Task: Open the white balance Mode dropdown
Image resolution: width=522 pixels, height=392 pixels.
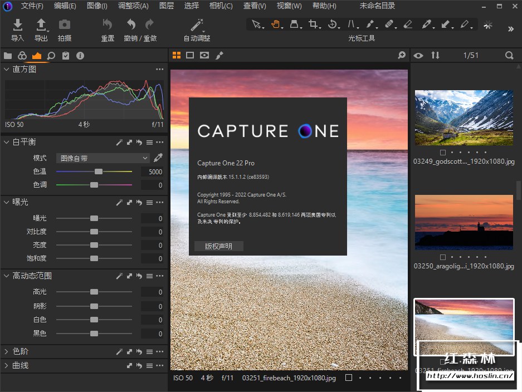Action: 103,158
